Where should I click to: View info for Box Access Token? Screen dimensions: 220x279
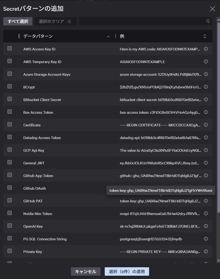(x=206, y=112)
